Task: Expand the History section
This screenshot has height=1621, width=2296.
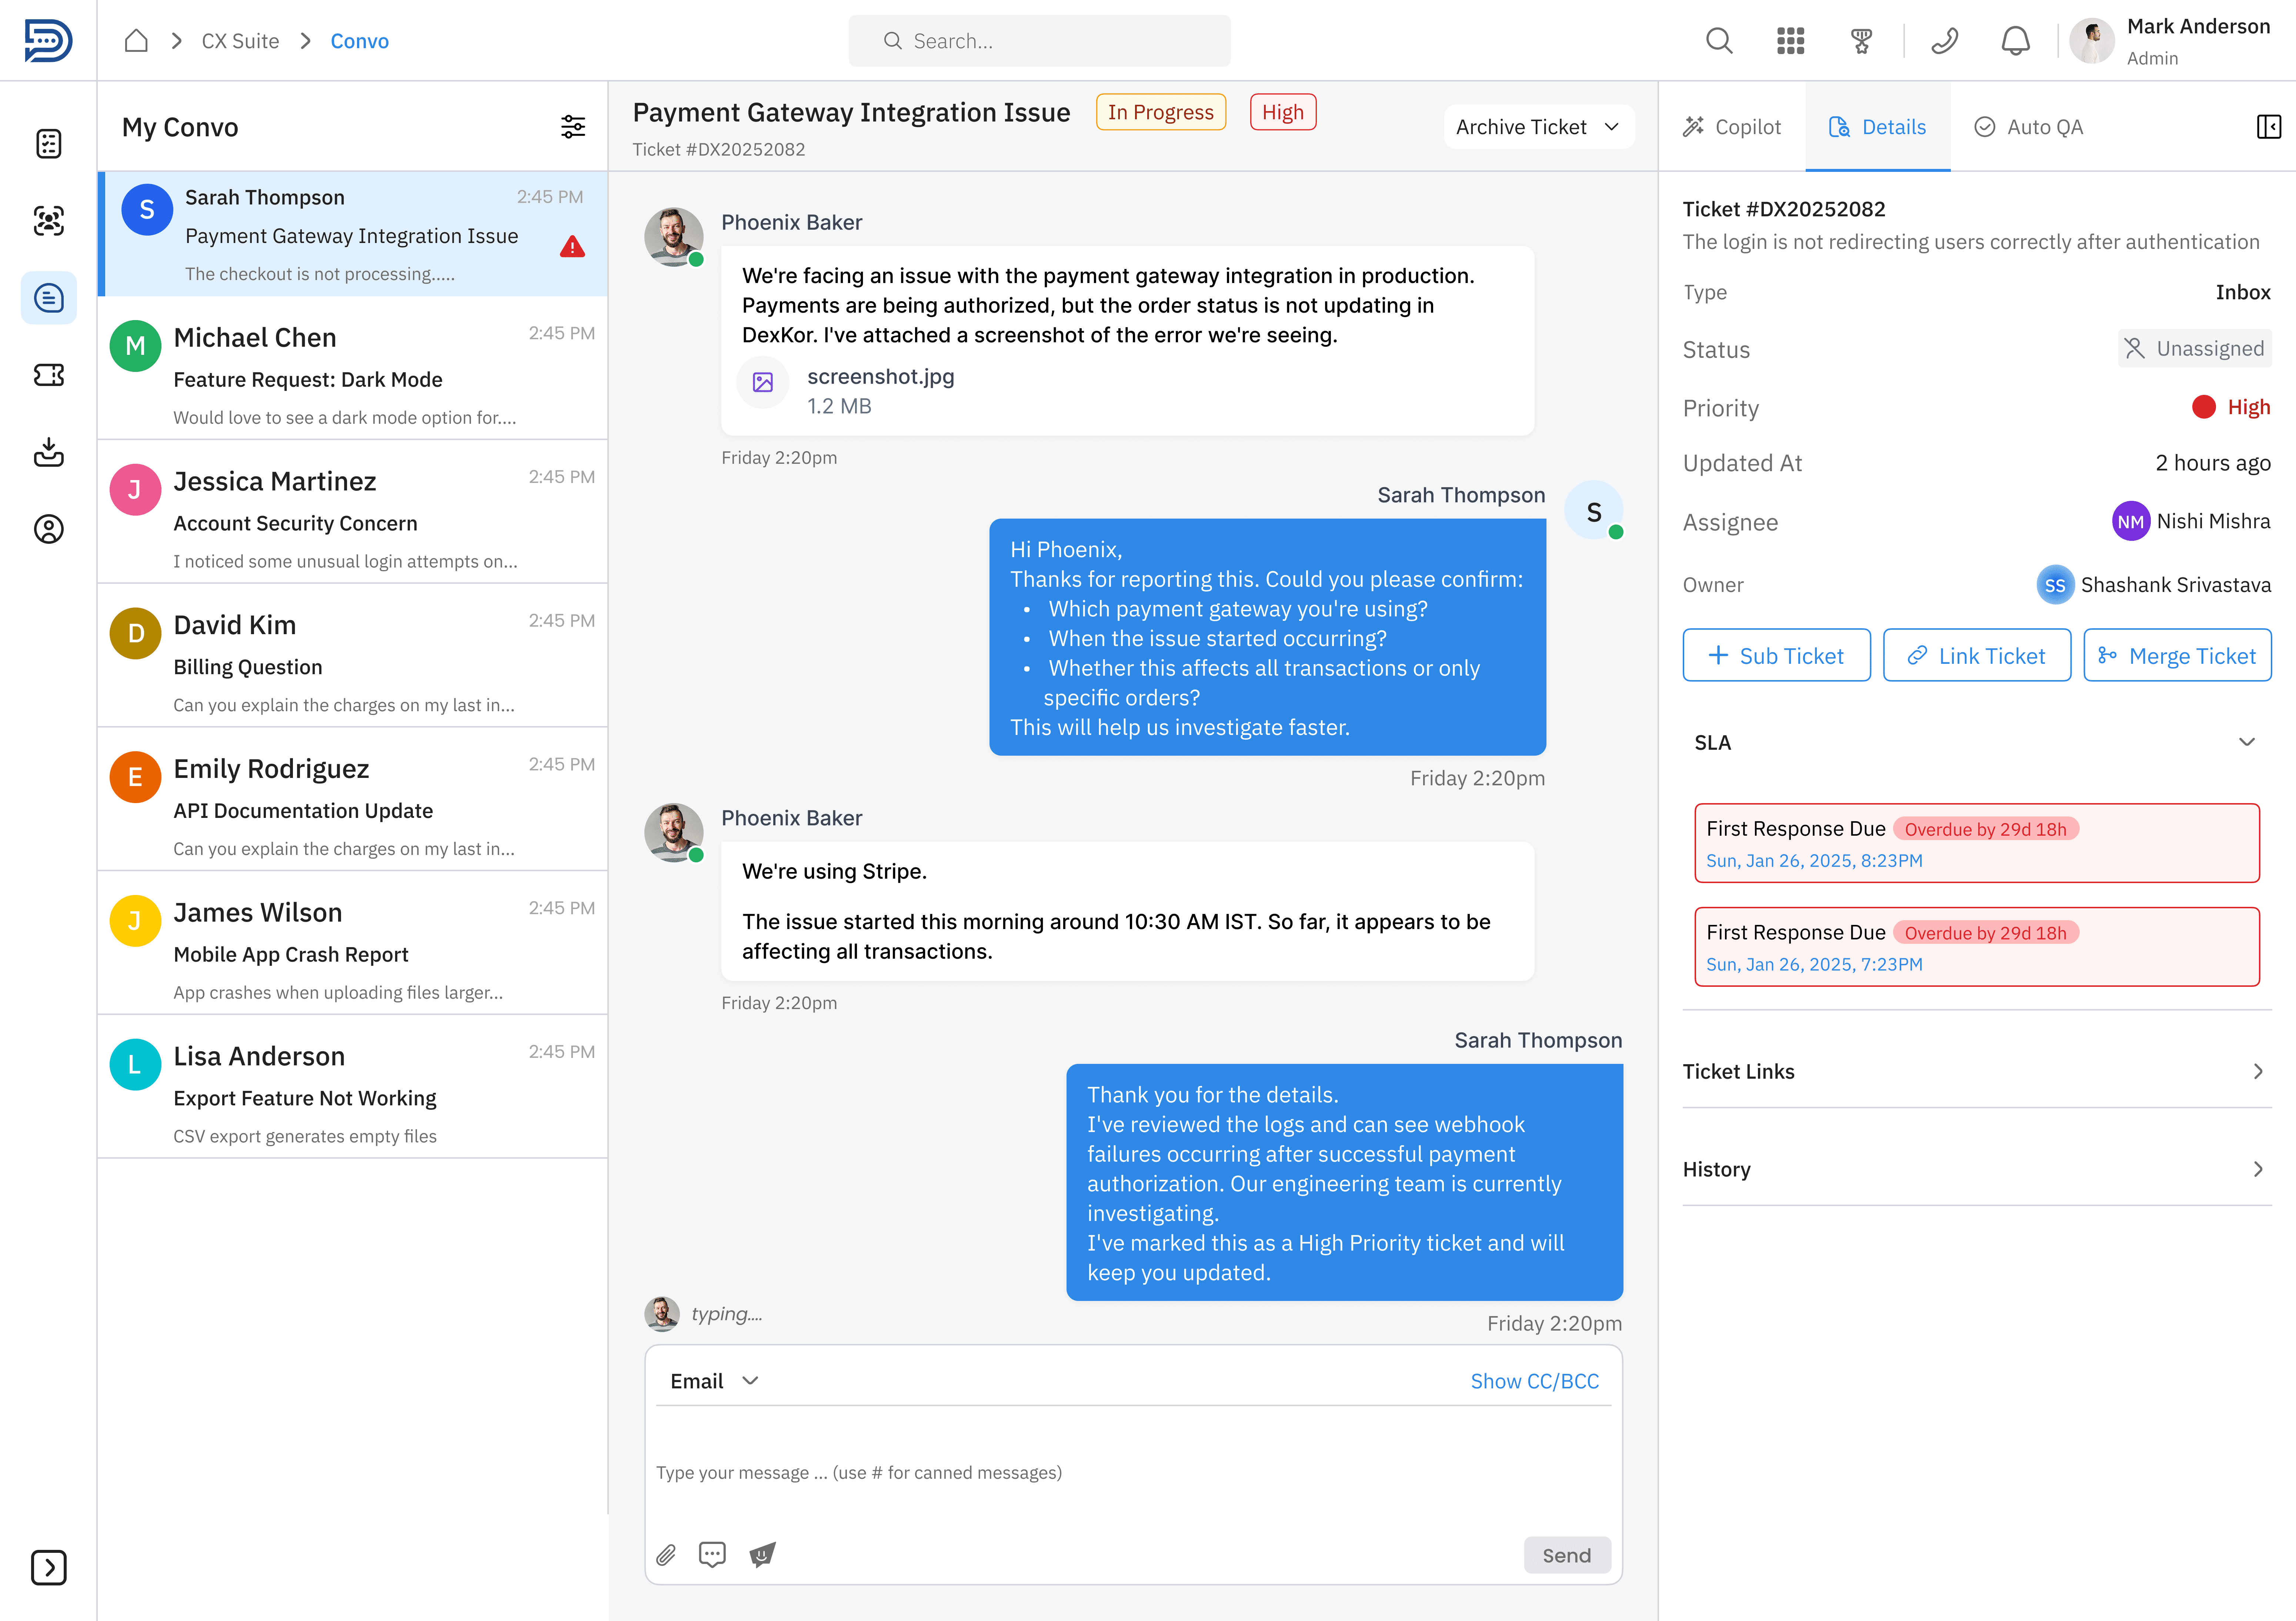Action: coord(1977,1169)
